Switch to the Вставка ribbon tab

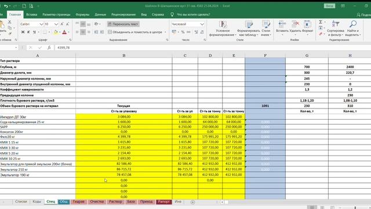click(31, 15)
